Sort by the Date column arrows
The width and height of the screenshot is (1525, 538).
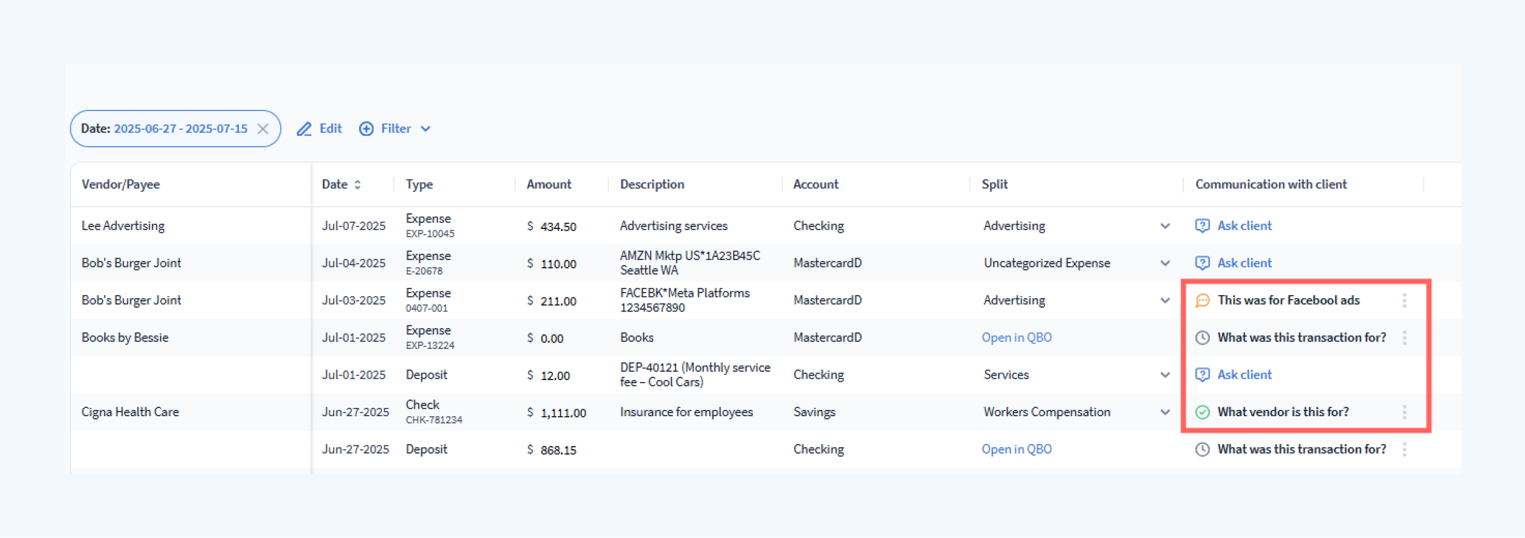point(358,184)
